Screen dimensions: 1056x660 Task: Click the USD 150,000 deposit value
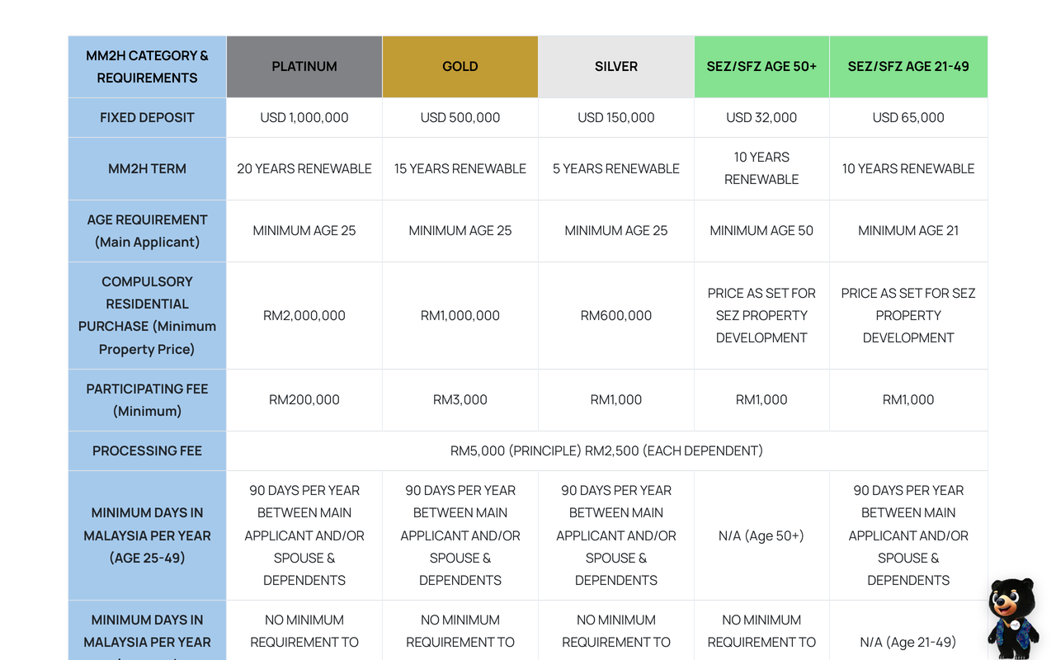point(616,117)
